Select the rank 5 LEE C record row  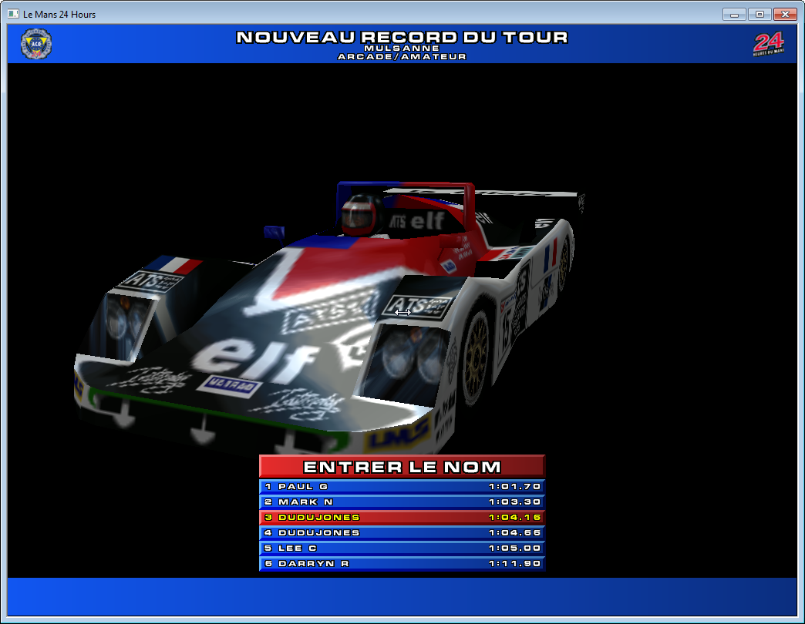(x=402, y=548)
